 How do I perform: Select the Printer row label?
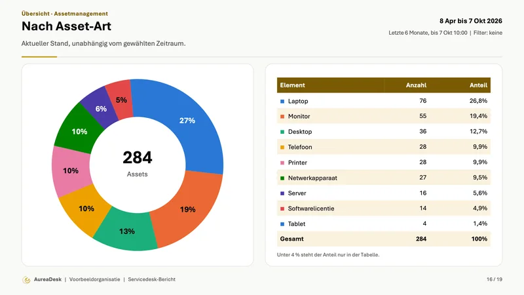[297, 163]
